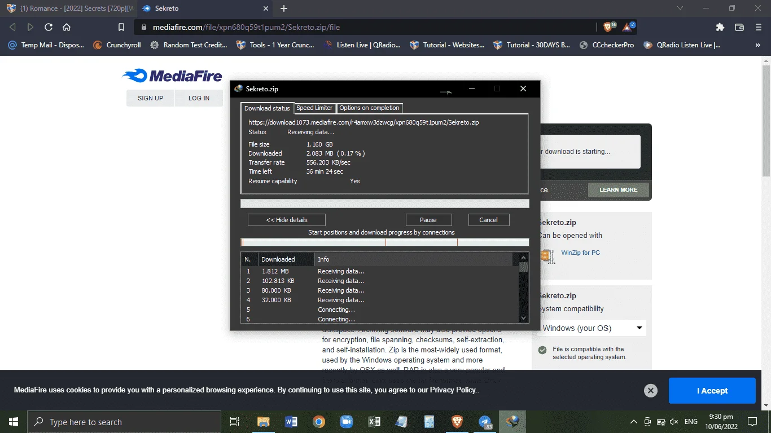Open the Random Test Credit bookmark
The width and height of the screenshot is (771, 433).
click(x=189, y=45)
